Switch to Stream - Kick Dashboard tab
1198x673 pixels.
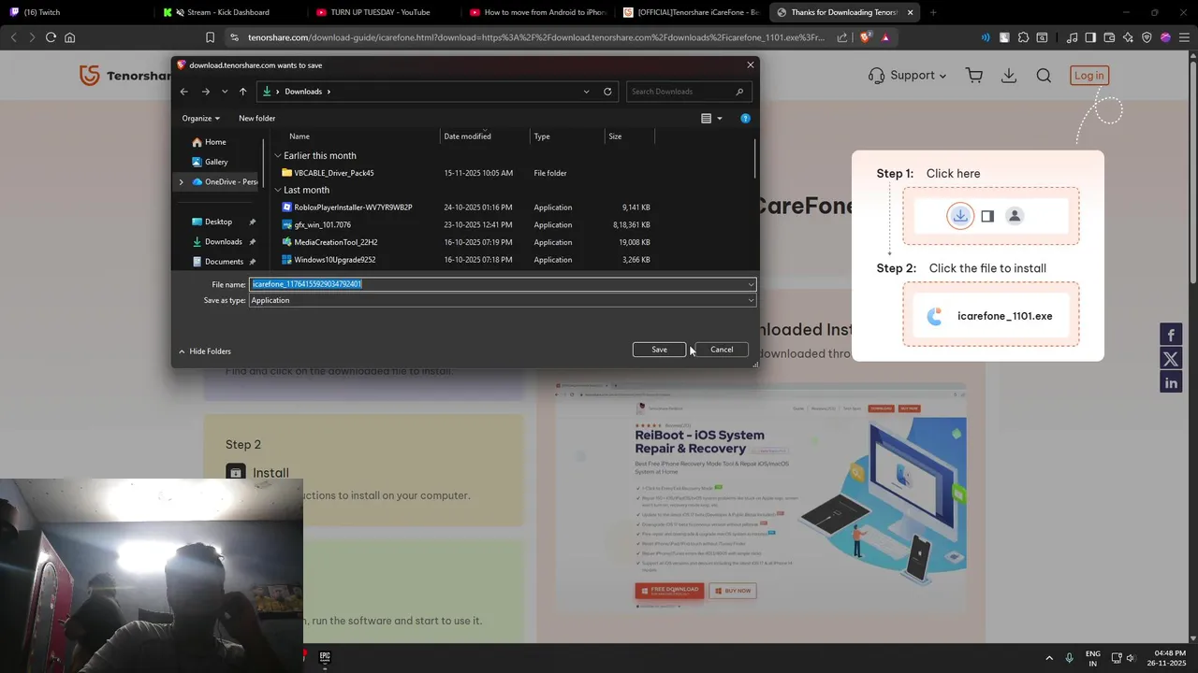pyautogui.click(x=227, y=12)
